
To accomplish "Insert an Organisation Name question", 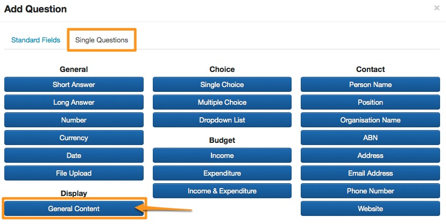I will coord(370,120).
